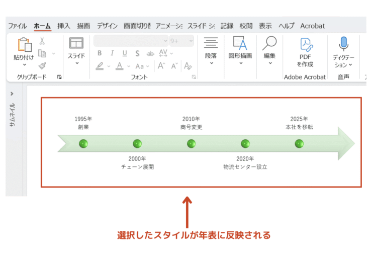The image size is (372, 254).
Task: Toggle italic formatting
Action: 112,53
